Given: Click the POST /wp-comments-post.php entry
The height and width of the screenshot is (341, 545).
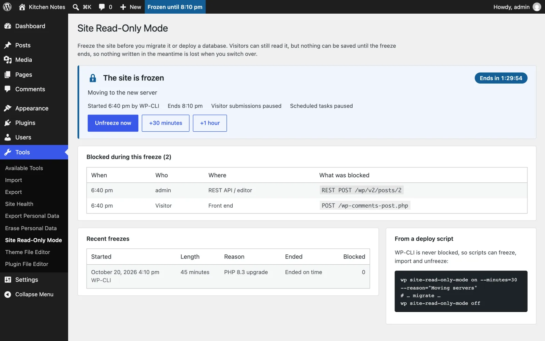Looking at the screenshot, I should (x=365, y=206).
